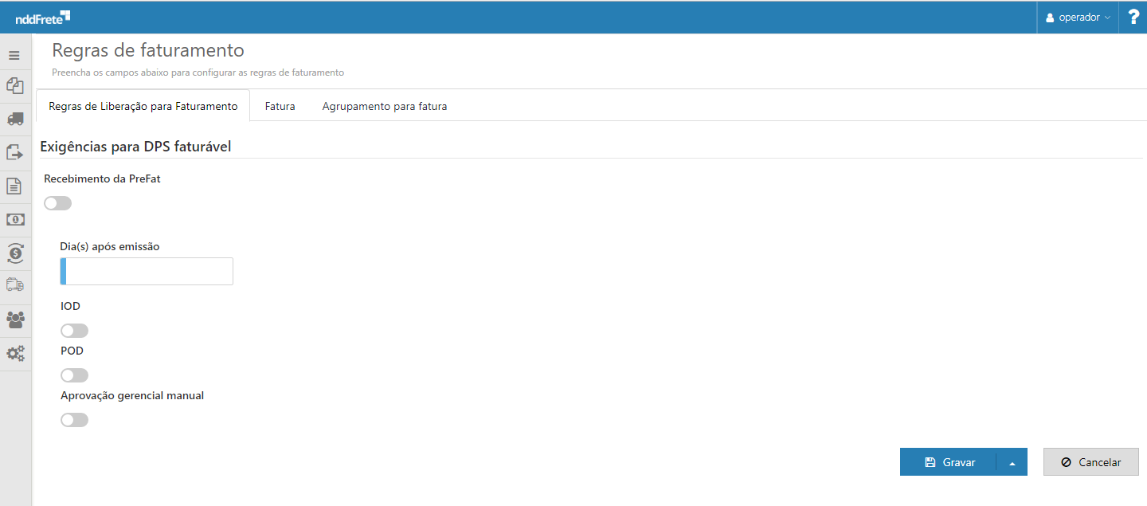Viewport: 1147px width, 506px height.
Task: Open the hamburger menu in sidebar
Action: point(14,56)
